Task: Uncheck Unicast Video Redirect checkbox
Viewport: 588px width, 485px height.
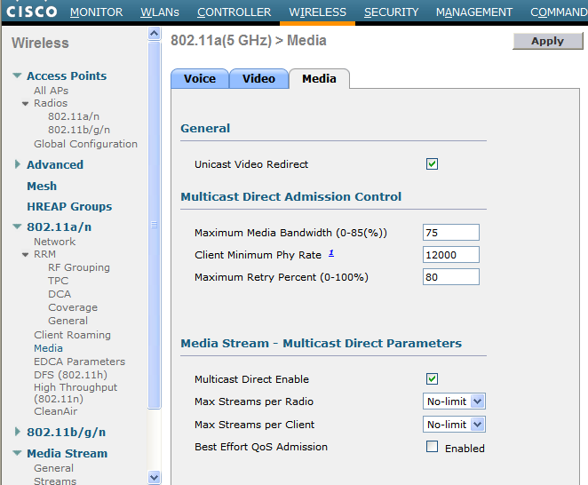Action: [x=432, y=164]
